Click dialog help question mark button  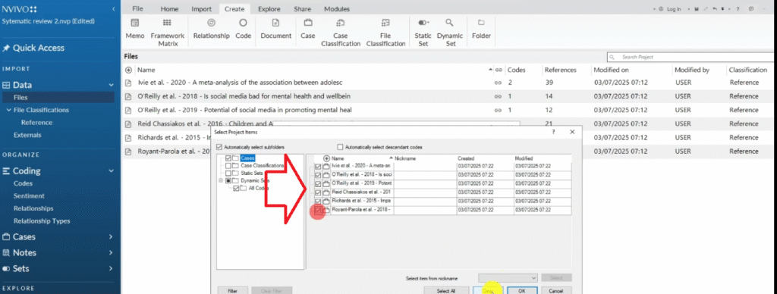pos(553,132)
